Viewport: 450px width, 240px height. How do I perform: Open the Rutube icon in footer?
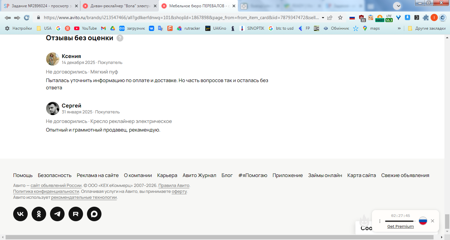click(x=76, y=214)
